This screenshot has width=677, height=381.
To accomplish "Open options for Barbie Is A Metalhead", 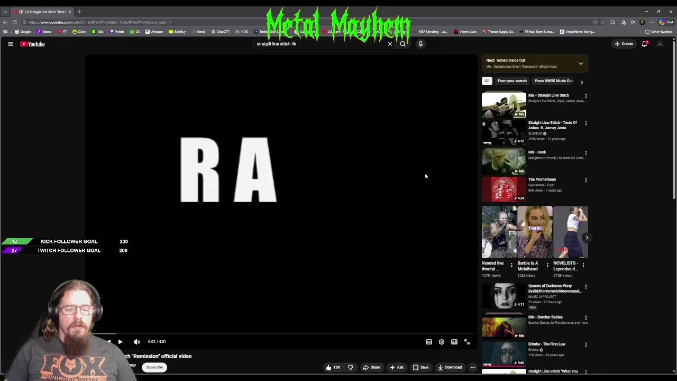I will 547,265.
